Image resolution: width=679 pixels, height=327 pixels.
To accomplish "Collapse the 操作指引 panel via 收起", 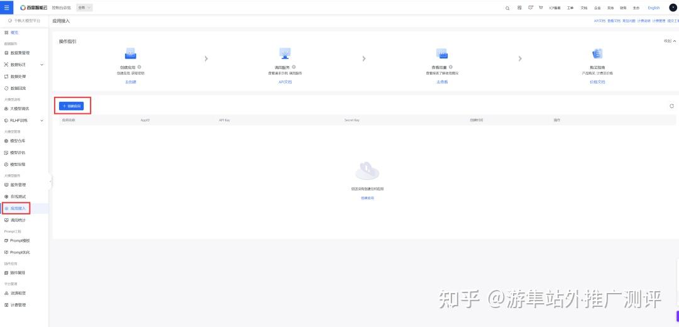I will pyautogui.click(x=670, y=41).
